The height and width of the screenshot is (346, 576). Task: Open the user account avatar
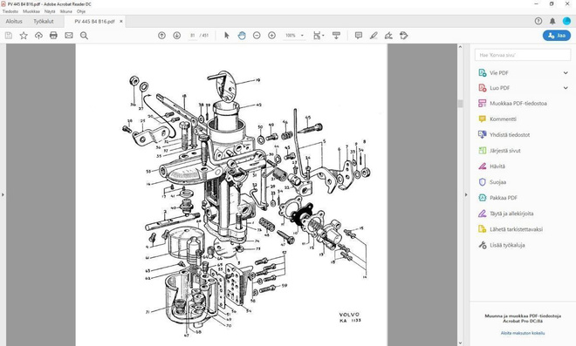(x=566, y=21)
